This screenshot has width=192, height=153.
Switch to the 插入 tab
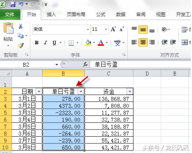tap(51, 14)
